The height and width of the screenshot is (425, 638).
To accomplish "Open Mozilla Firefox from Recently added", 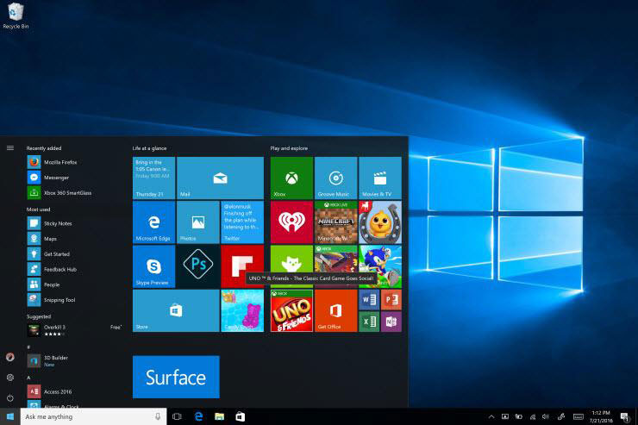I will (x=60, y=162).
